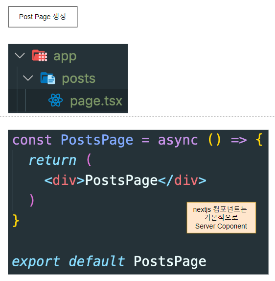Click the React icon beside page.tsx
275x281 pixels.
(56, 100)
